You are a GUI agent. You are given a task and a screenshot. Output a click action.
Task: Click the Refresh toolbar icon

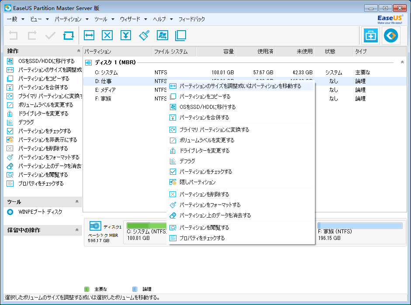[69, 35]
